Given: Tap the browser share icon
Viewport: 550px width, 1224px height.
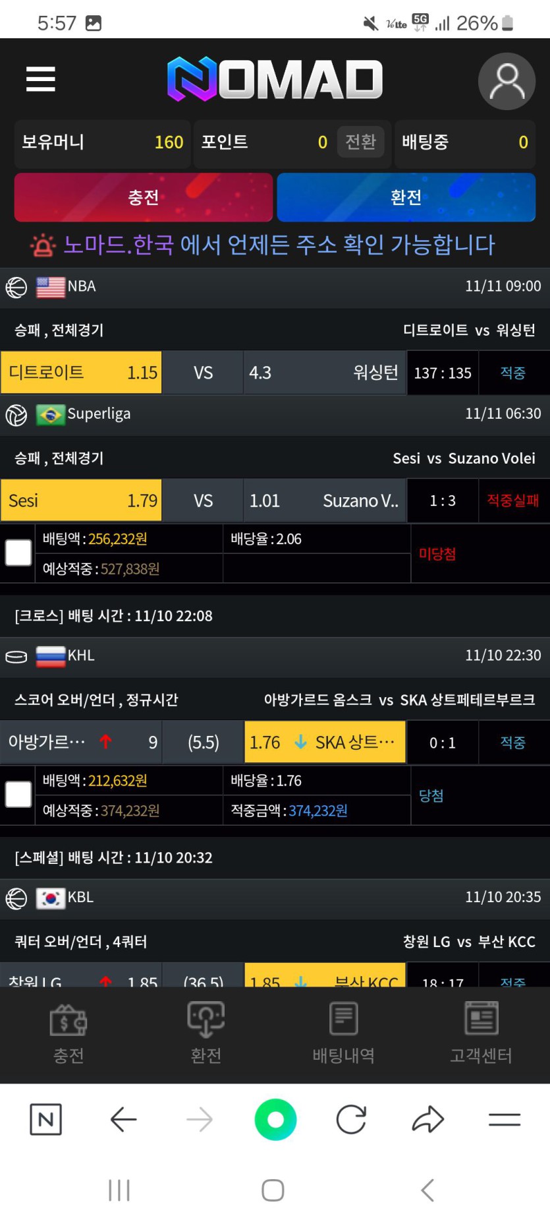Looking at the screenshot, I should click(428, 1119).
